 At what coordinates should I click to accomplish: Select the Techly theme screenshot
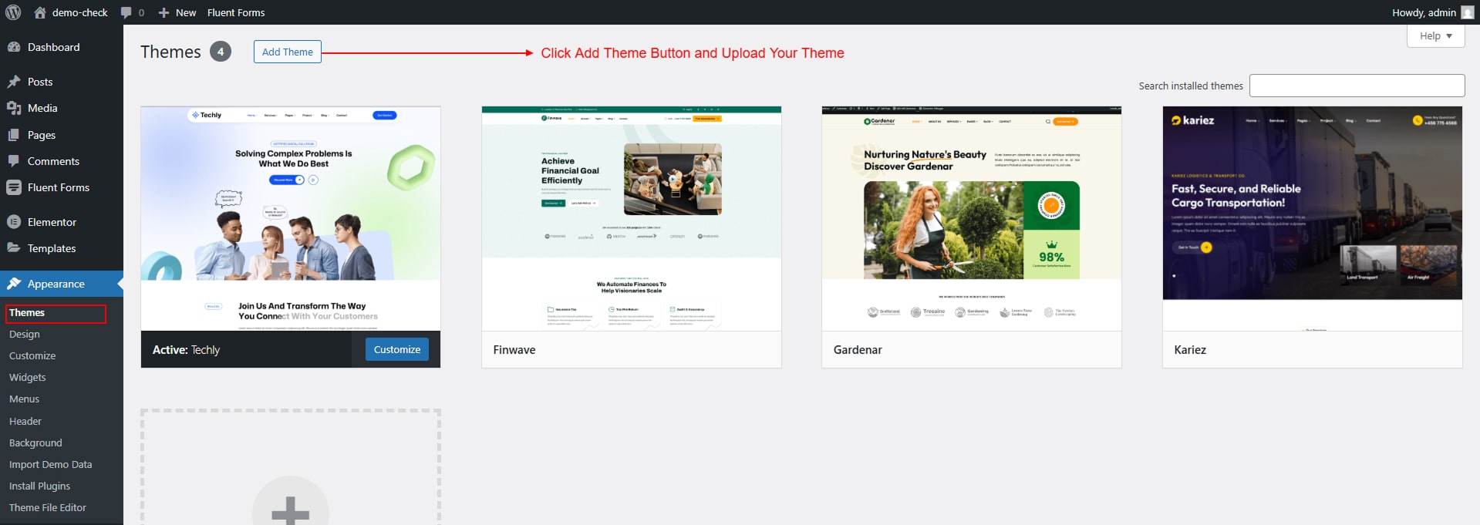[291, 219]
